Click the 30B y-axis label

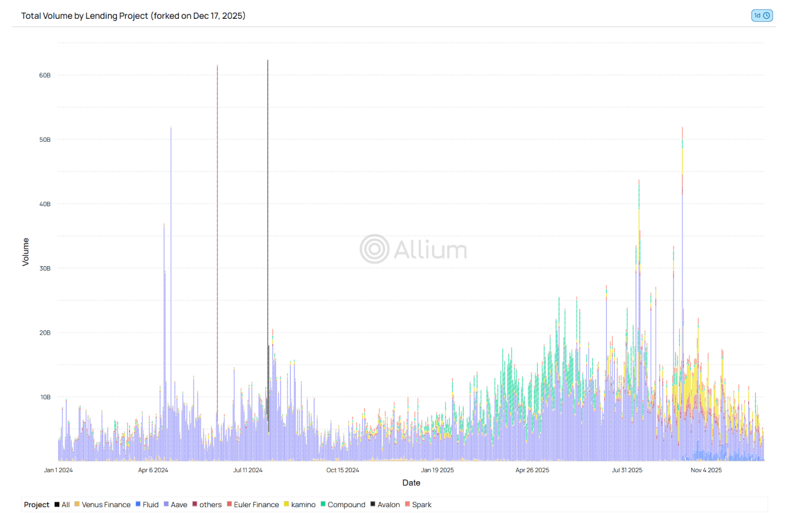click(45, 268)
